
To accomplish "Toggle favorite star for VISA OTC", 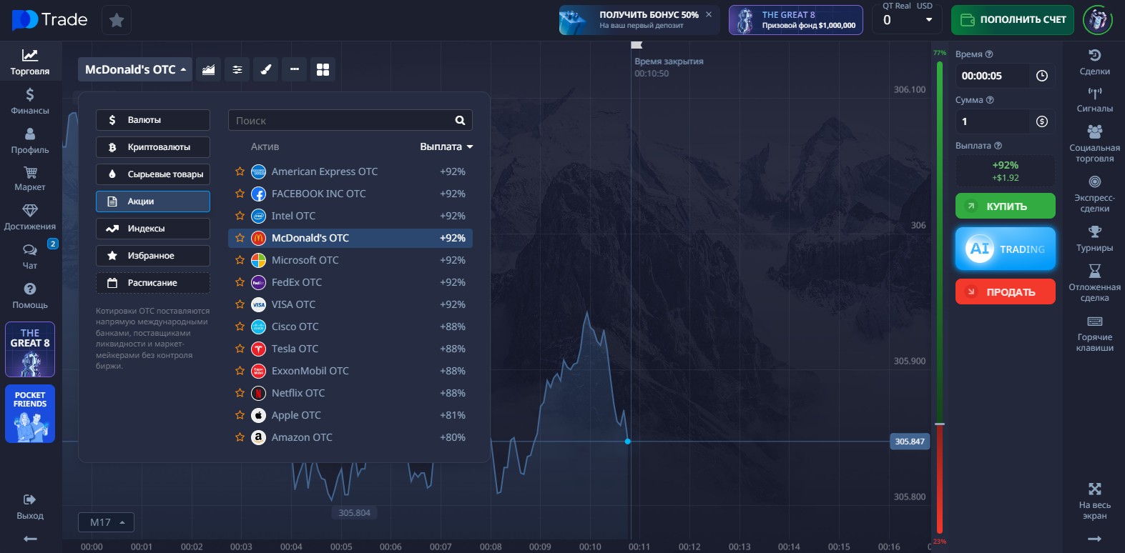I will 240,304.
